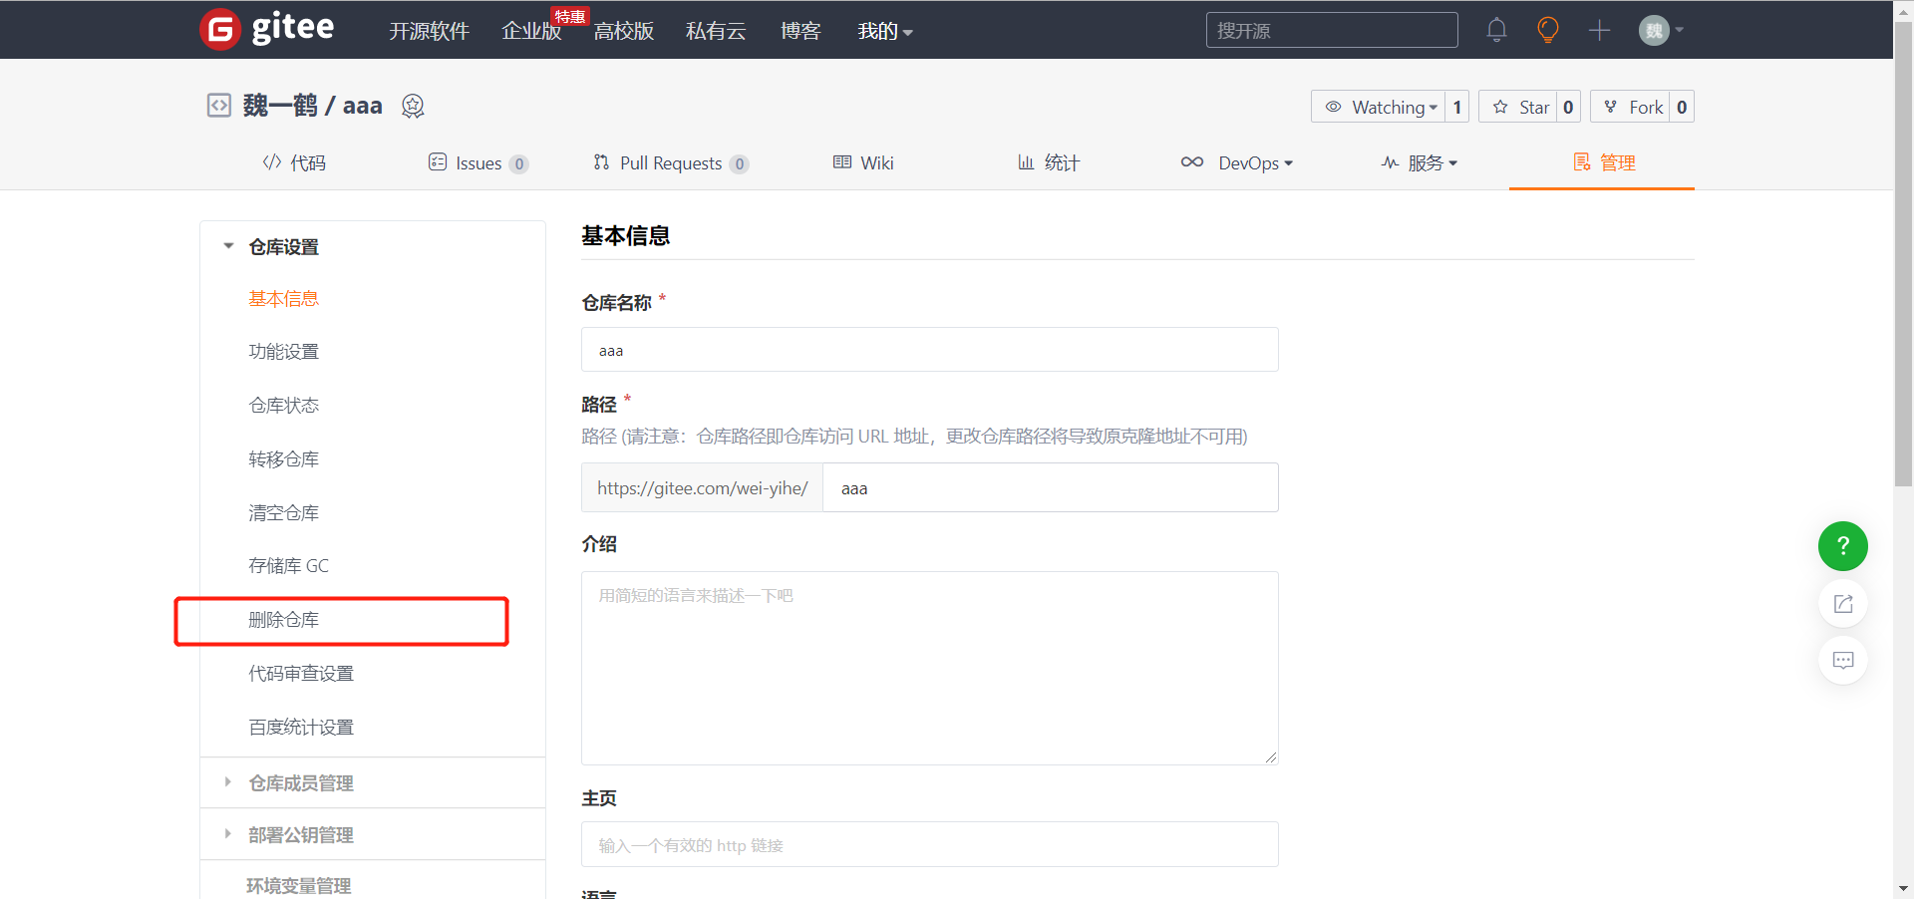
Task: Click the repository path input field
Action: 1051,487
